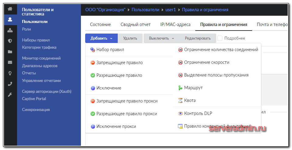Open the folder sidebar icon

(x=10, y=52)
